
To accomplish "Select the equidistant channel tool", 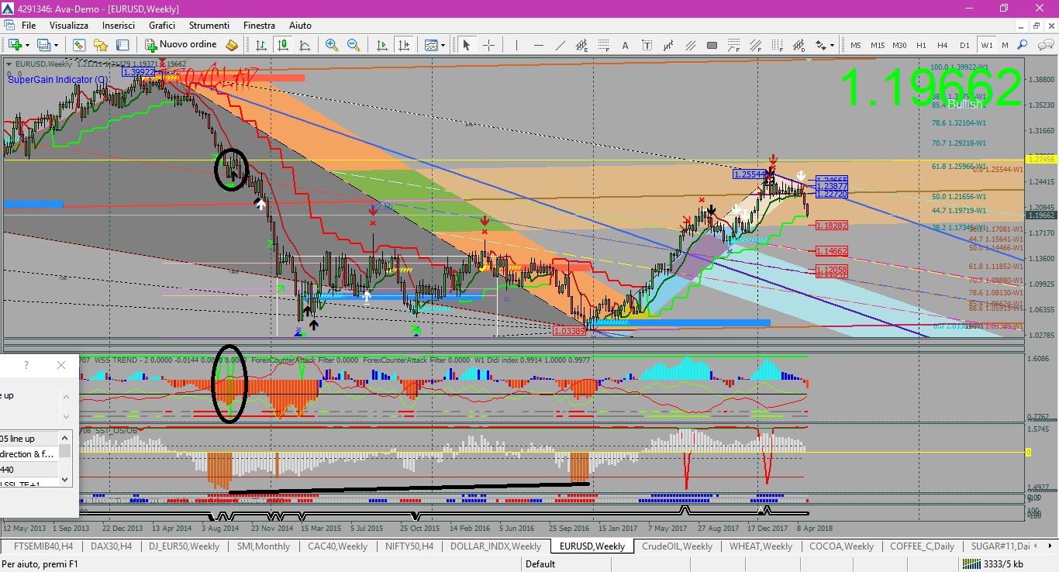I will coord(582,45).
